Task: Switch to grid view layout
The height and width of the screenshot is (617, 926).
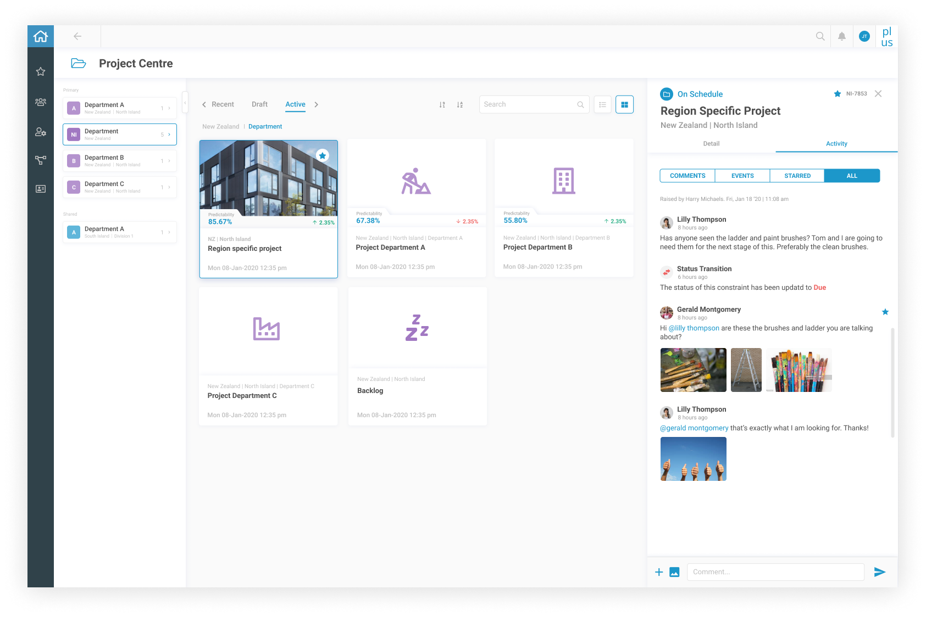Action: [624, 104]
